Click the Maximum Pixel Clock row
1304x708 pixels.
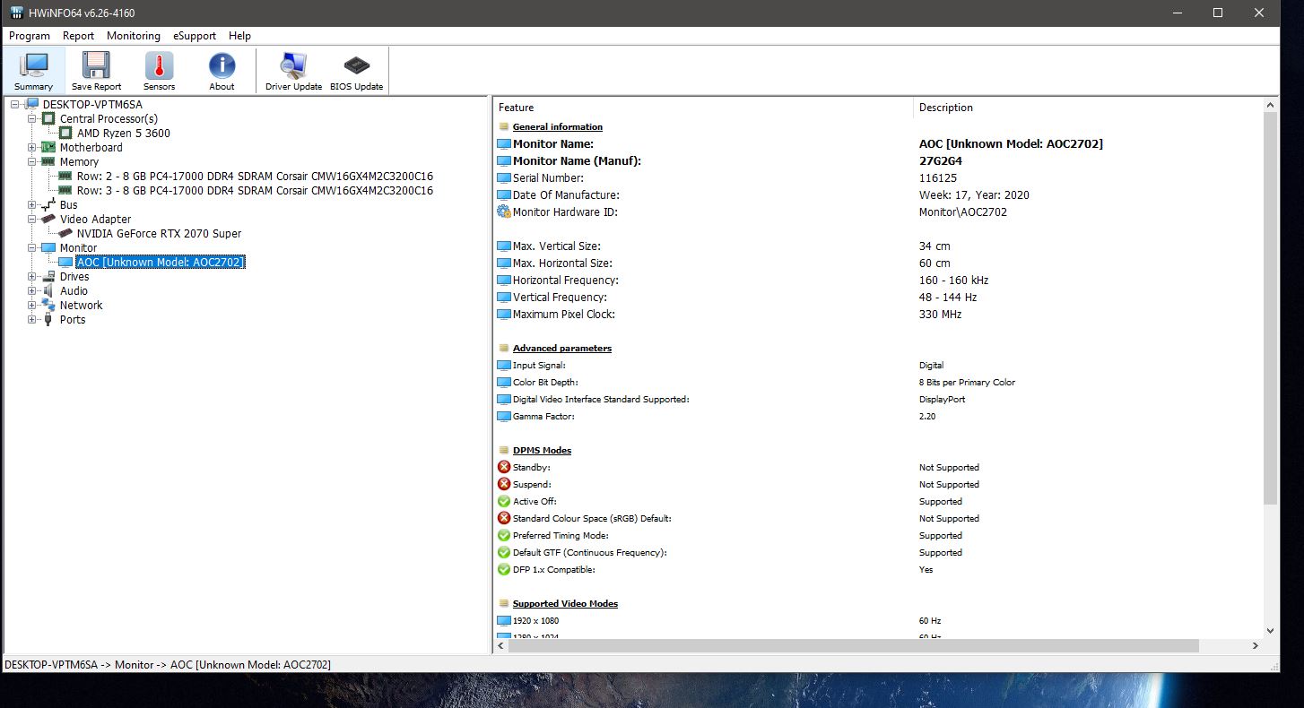879,315
